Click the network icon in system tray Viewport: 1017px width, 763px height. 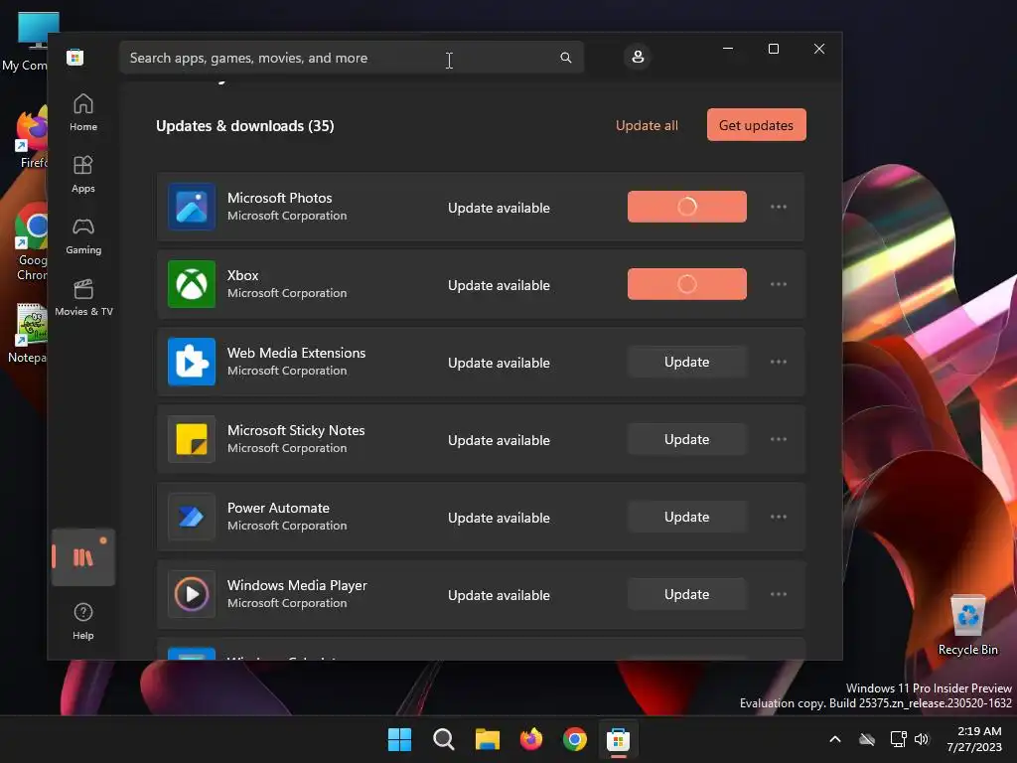click(898, 739)
